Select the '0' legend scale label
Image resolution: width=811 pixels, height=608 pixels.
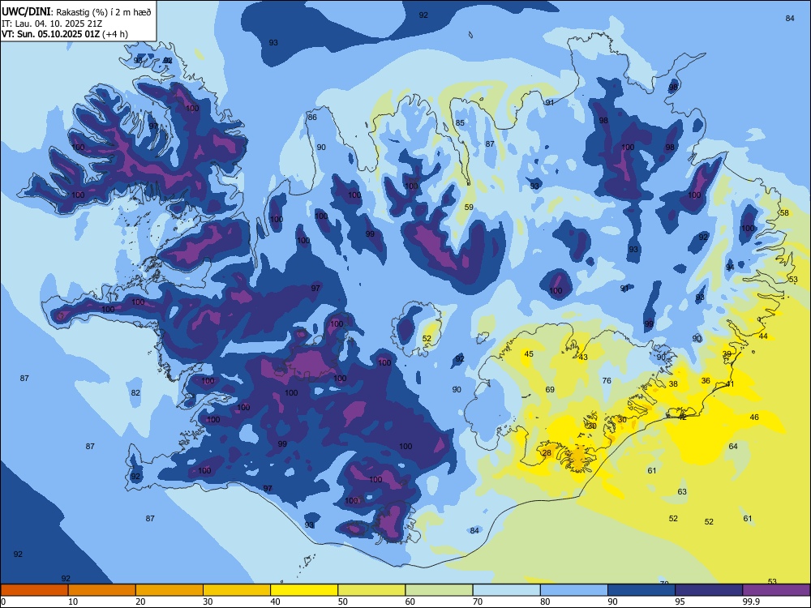pyautogui.click(x=3, y=602)
